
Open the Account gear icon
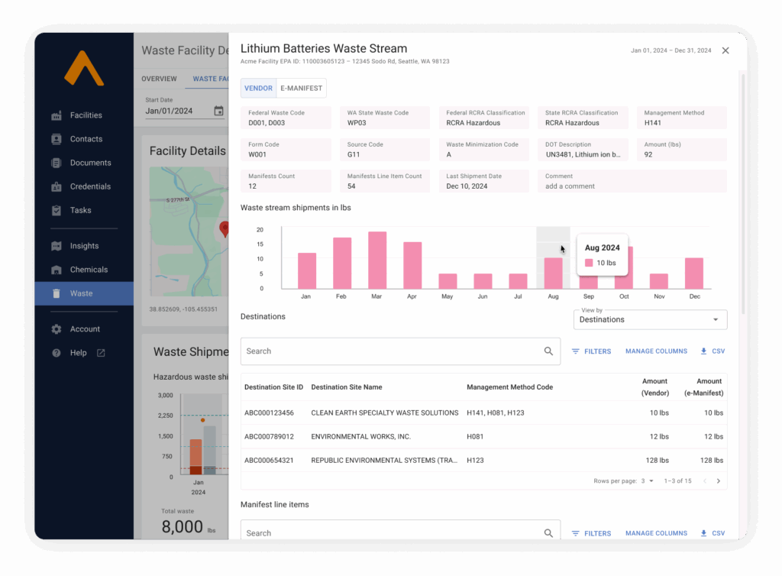tap(57, 329)
